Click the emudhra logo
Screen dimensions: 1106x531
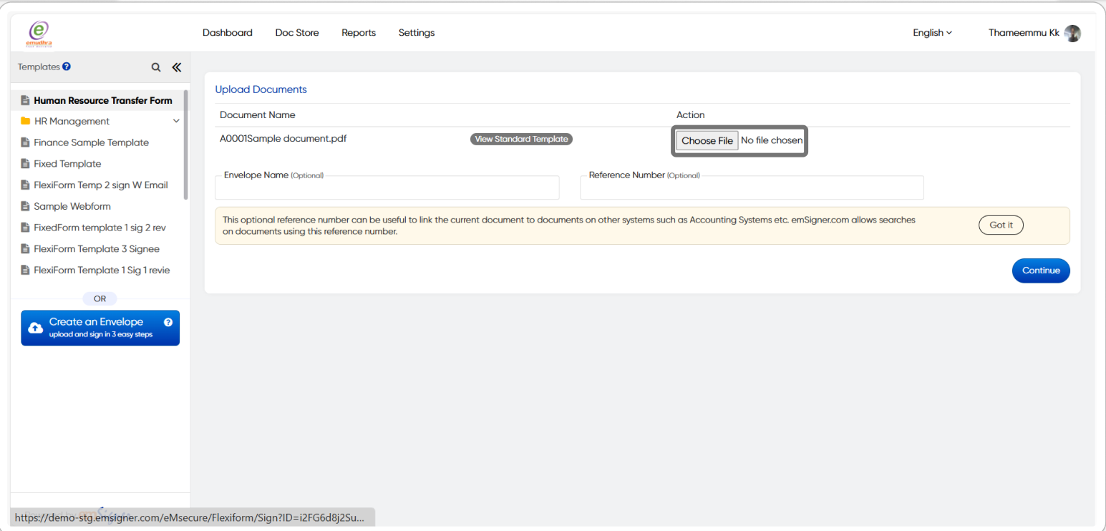click(40, 33)
